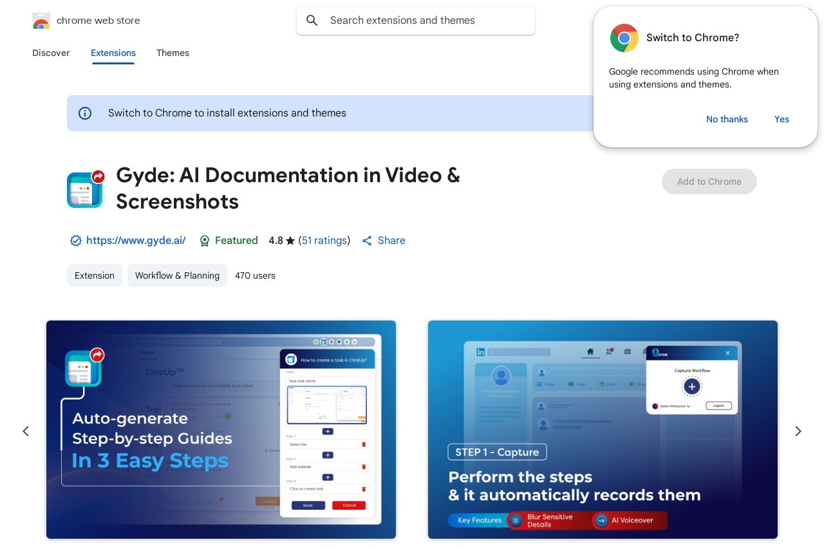
Task: Open the Auto-generate Step-by-step Guides screenshot
Action: tap(221, 429)
